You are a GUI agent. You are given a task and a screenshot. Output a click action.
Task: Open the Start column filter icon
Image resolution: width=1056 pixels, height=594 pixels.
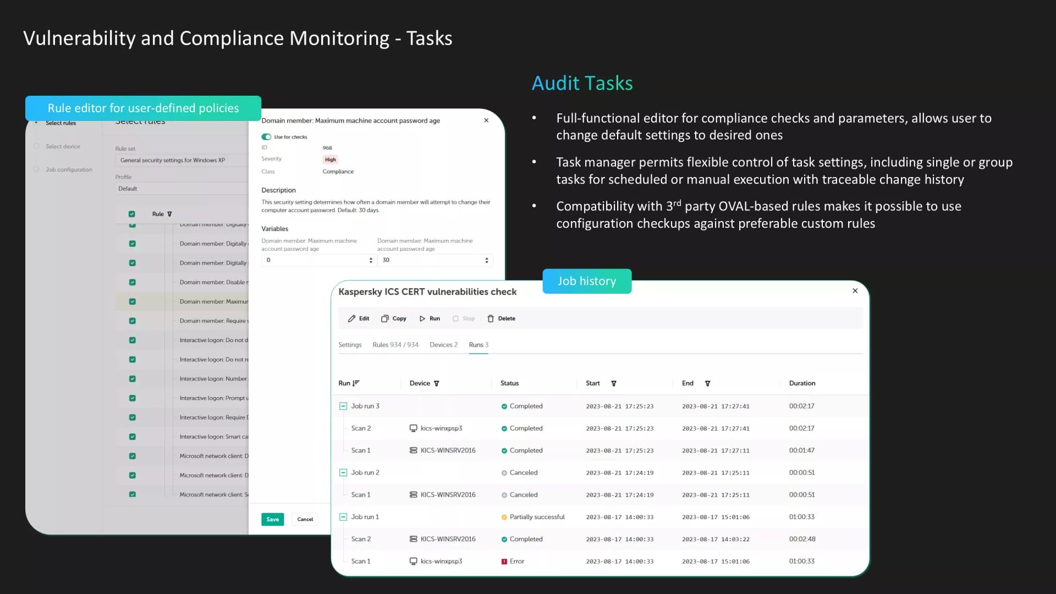pos(614,383)
